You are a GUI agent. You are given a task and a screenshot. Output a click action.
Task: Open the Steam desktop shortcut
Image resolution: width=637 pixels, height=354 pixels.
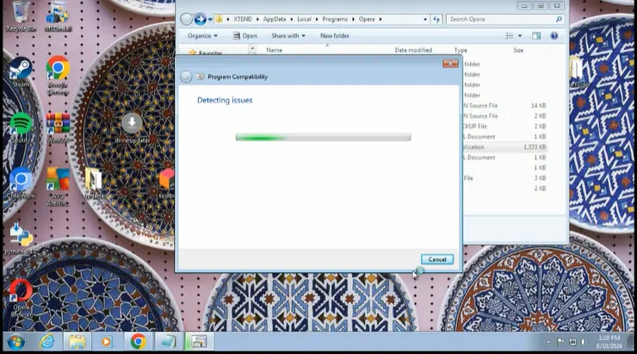[21, 72]
